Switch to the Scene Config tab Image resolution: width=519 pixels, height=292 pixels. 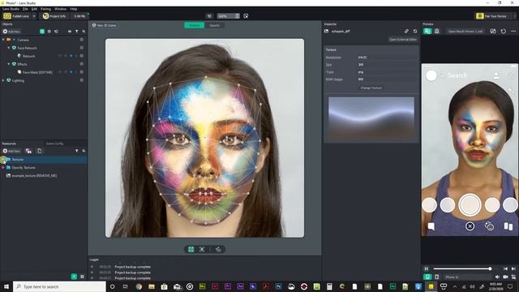[54, 144]
